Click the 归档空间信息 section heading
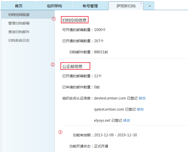 point(75,20)
